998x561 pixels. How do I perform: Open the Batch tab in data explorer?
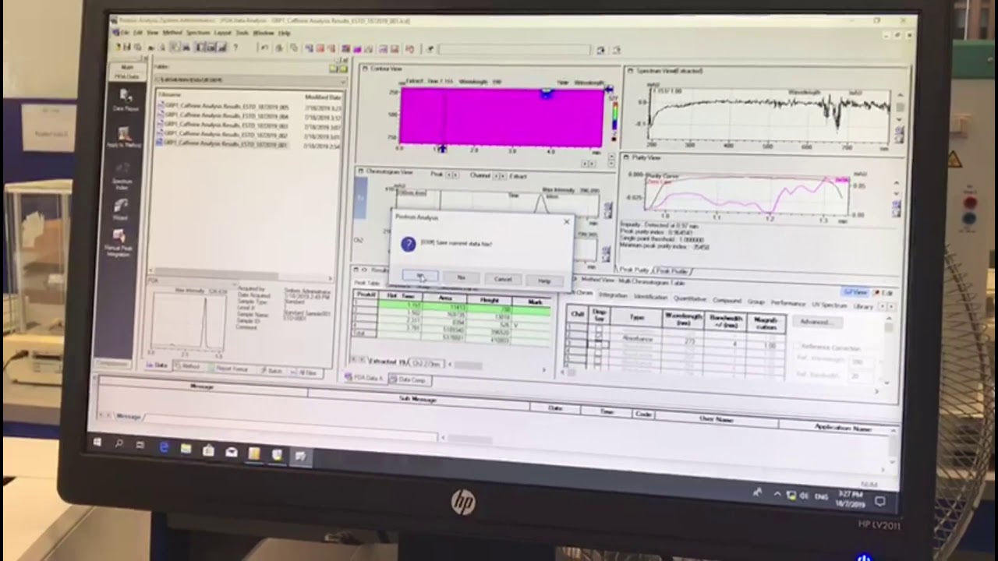272,371
